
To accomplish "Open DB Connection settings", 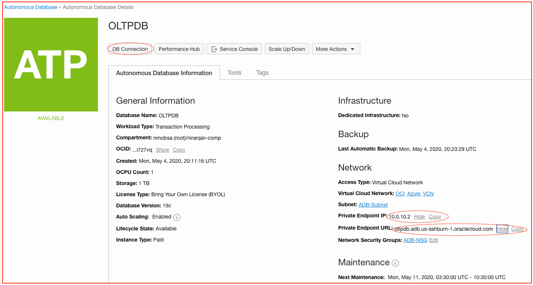I will pyautogui.click(x=130, y=49).
